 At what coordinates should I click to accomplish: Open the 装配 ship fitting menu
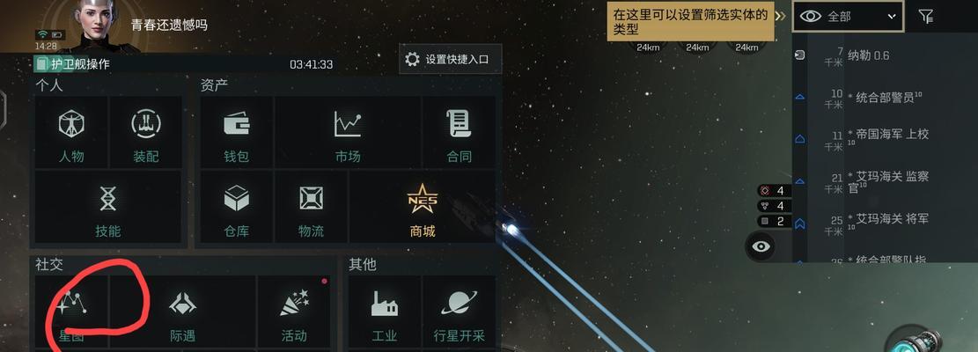[146, 132]
